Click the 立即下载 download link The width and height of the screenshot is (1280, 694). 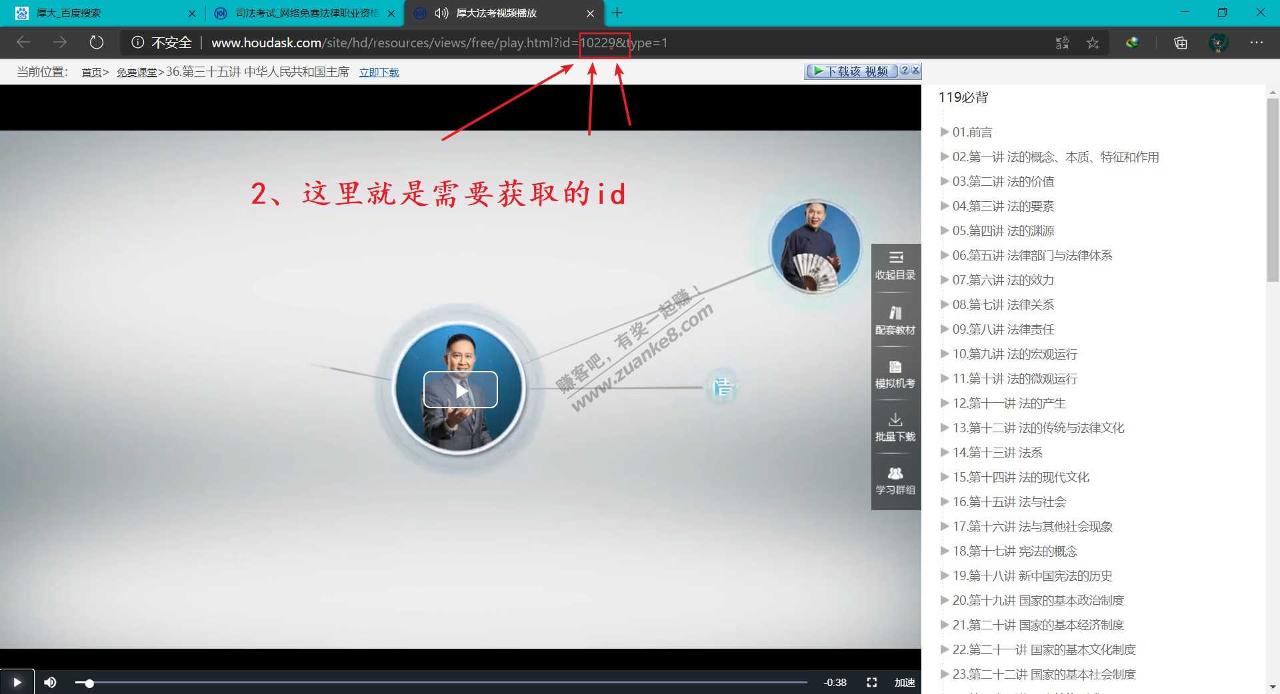pos(379,72)
